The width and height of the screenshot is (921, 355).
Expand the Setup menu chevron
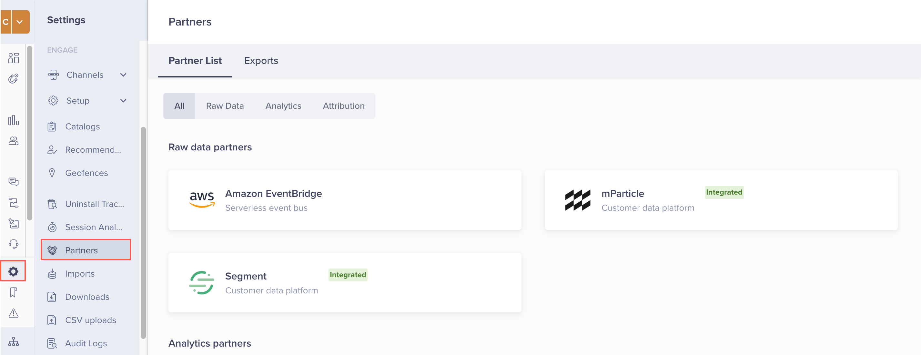pyautogui.click(x=123, y=101)
